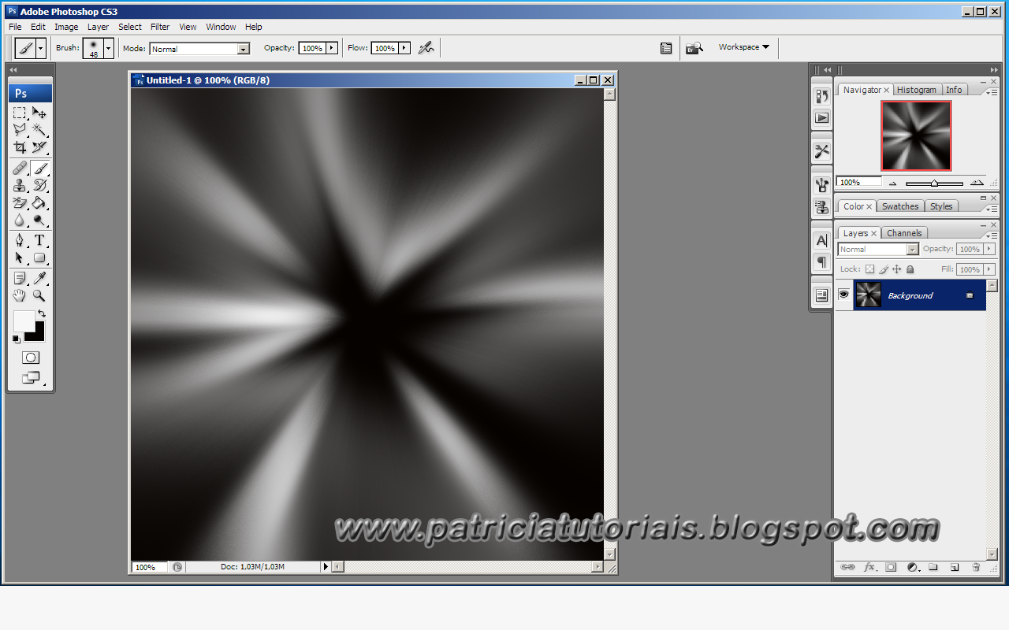The width and height of the screenshot is (1009, 630).
Task: Expand the Flow slider arrow
Action: point(404,48)
